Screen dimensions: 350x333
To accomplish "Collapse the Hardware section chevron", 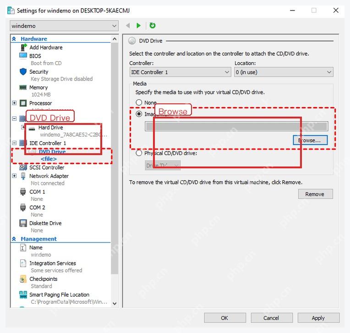I will pyautogui.click(x=14, y=39).
